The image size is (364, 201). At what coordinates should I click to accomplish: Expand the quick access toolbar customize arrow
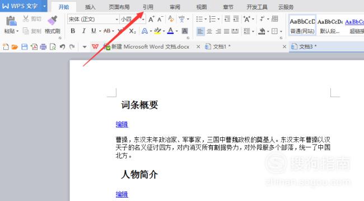[85, 47]
